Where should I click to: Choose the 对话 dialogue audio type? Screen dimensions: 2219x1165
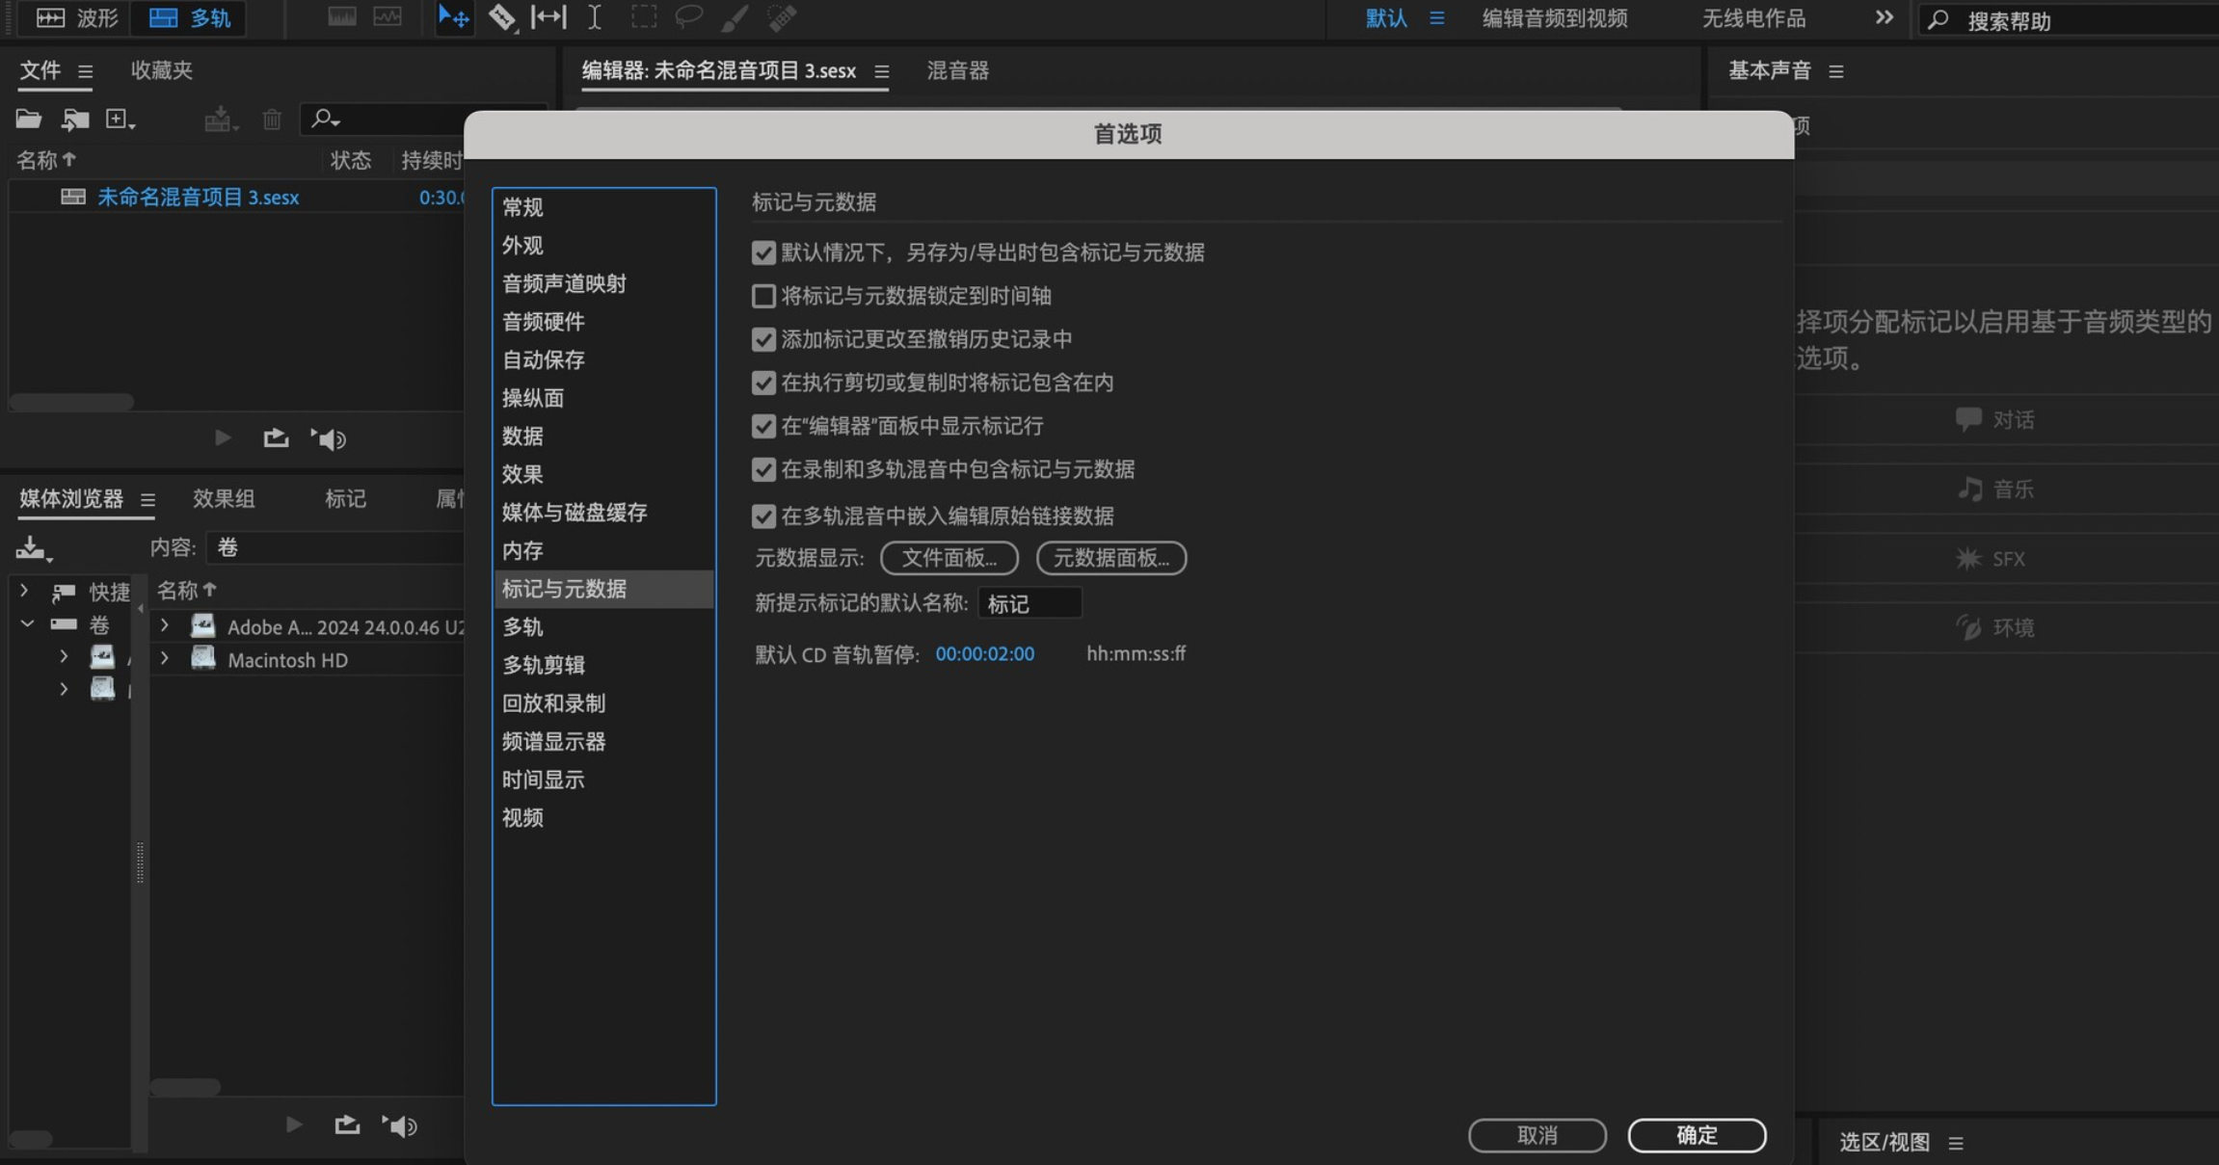[1994, 420]
